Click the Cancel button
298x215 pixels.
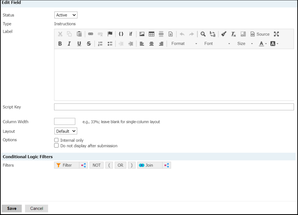click(36, 208)
